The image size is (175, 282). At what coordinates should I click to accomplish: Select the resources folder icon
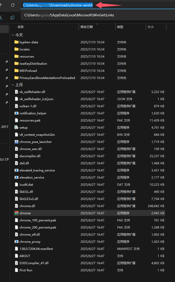[17, 56]
